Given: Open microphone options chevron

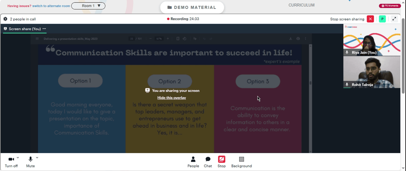Looking at the screenshot, I should 37,157.
